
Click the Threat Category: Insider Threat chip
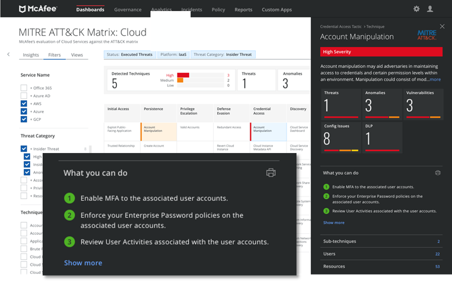tap(223, 54)
